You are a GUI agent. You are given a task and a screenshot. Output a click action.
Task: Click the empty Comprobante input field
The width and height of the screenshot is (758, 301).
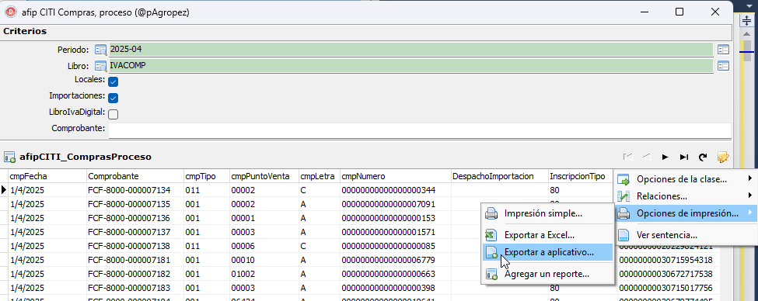(x=420, y=130)
